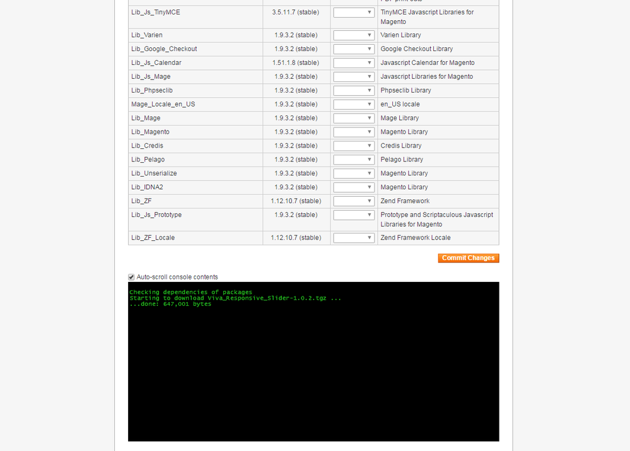Open the Lib_Credis action dropdown

[x=354, y=146]
